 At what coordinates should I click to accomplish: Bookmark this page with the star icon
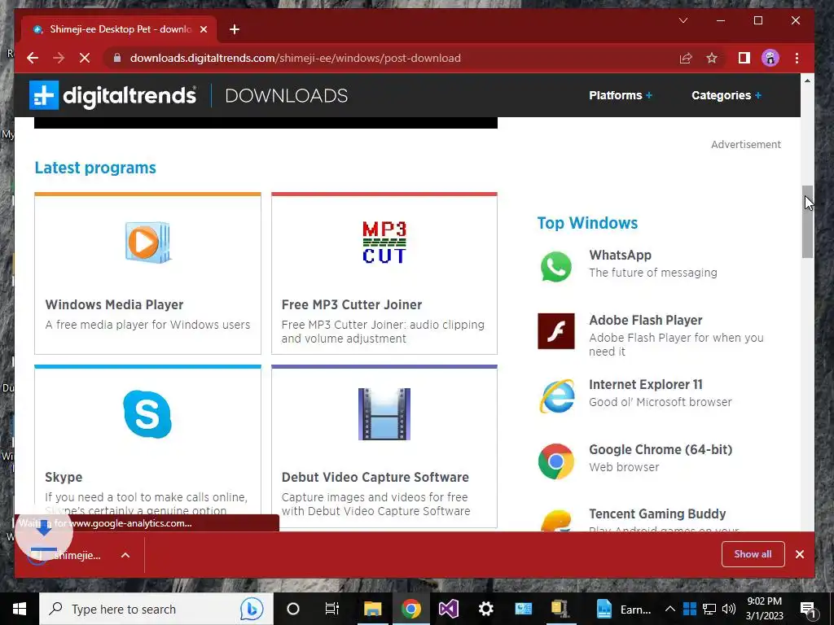[712, 58]
